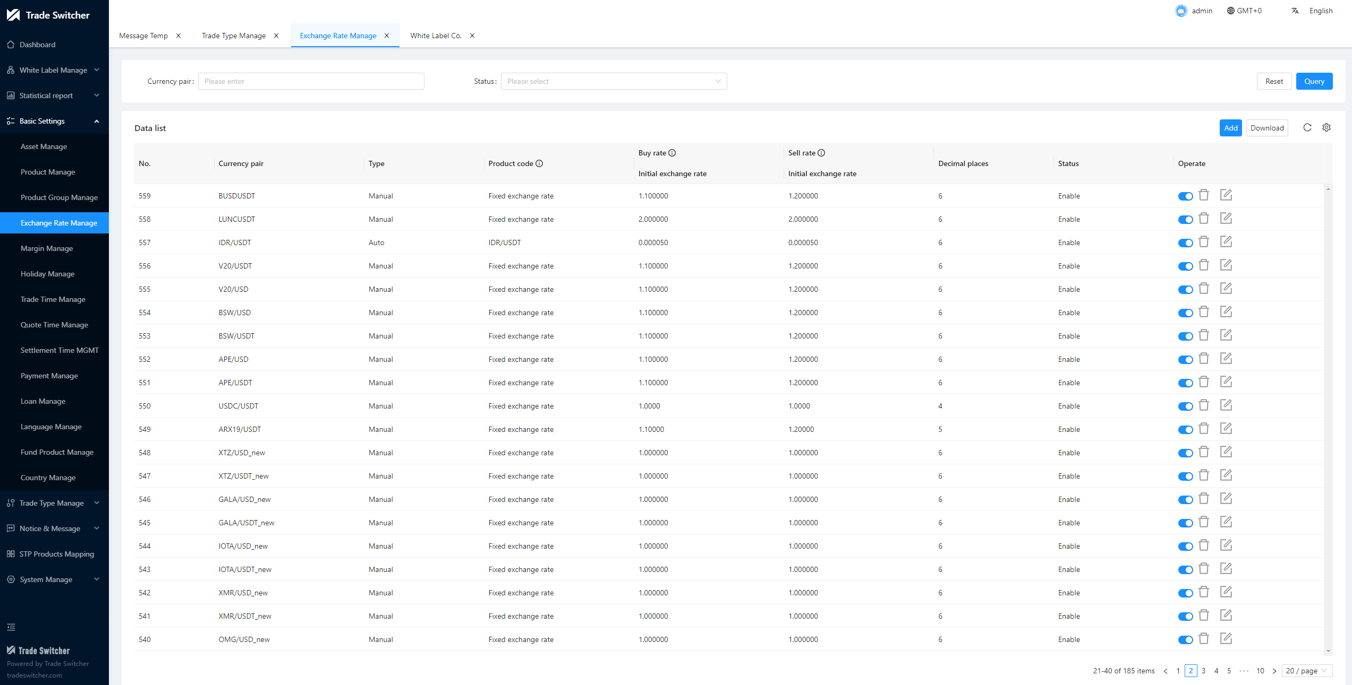The height and width of the screenshot is (685, 1352).
Task: Click the Currency pair input field
Action: click(311, 81)
